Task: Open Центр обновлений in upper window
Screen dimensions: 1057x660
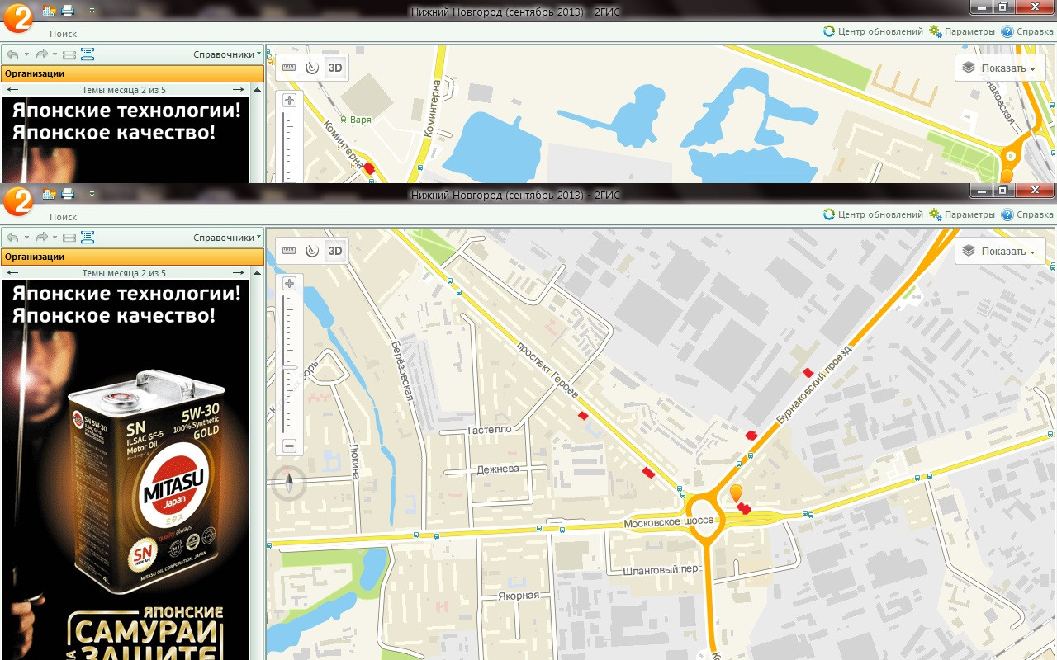Action: click(873, 31)
